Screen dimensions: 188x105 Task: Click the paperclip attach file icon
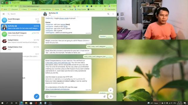pos(105,96)
